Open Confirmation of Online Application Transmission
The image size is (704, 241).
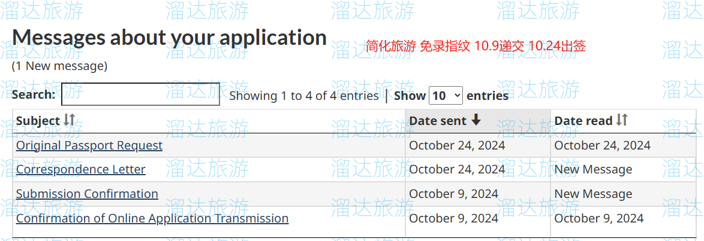pyautogui.click(x=152, y=218)
